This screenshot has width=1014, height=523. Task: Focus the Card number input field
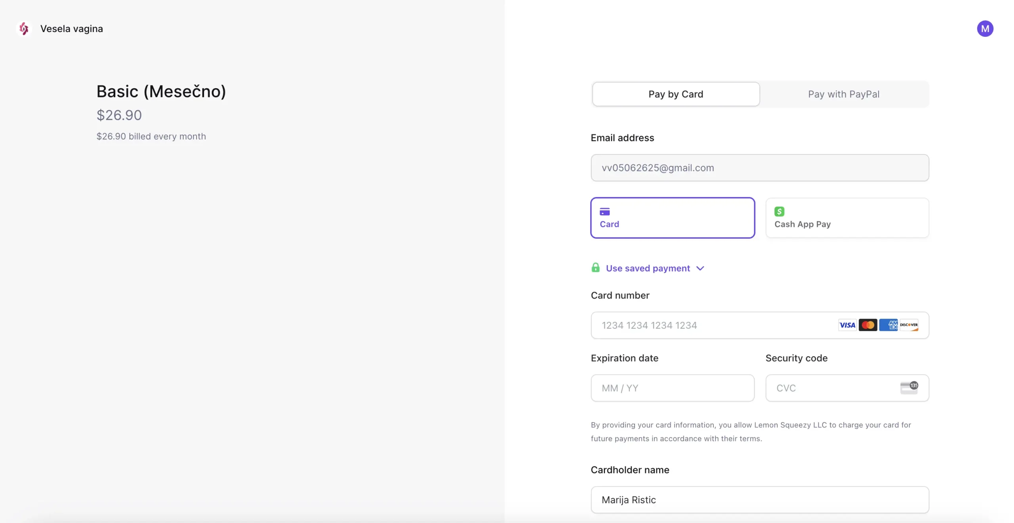(x=760, y=325)
